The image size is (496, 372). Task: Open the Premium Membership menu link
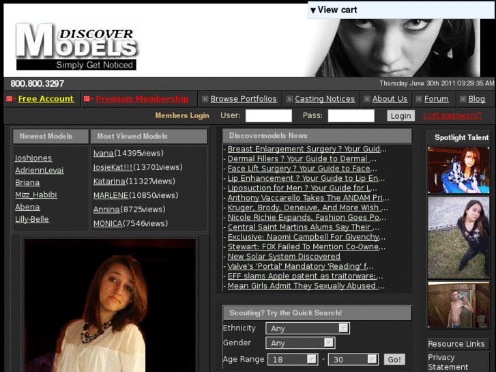click(142, 99)
